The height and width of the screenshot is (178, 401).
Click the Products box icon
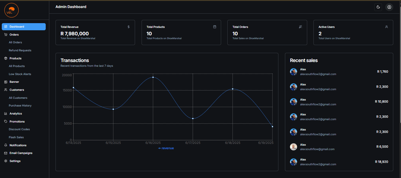(x=5, y=58)
